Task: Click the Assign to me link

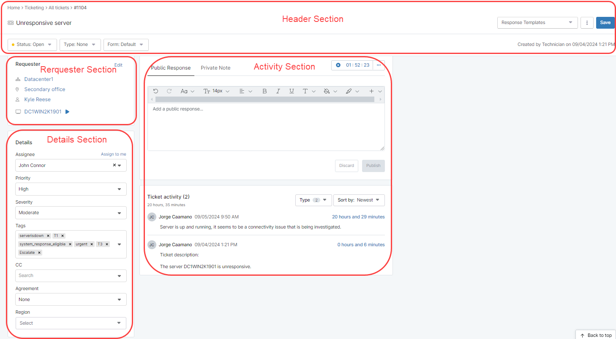Action: (113, 154)
